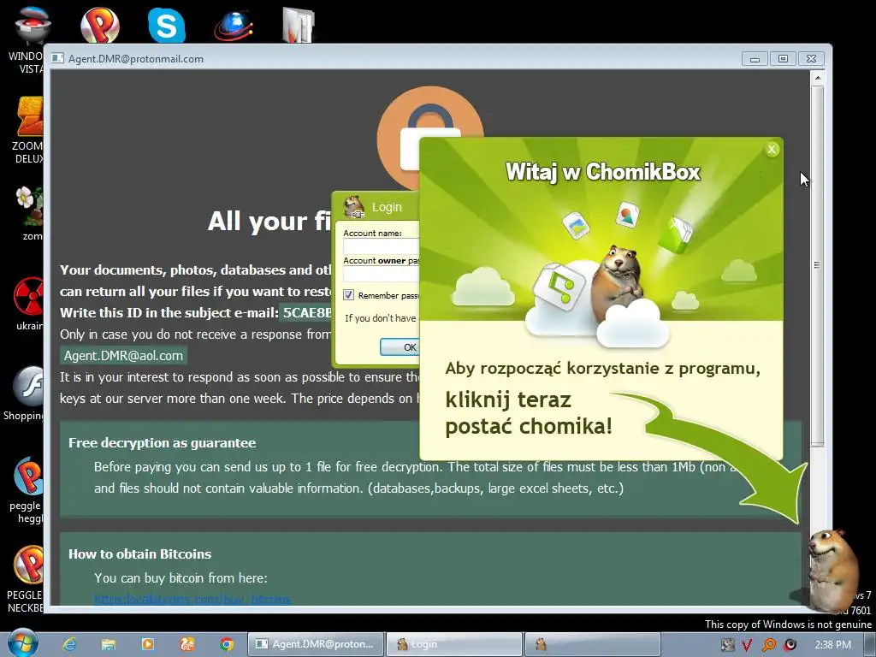Click the gray tray icon left of V
The height and width of the screenshot is (657, 876).
(x=727, y=645)
